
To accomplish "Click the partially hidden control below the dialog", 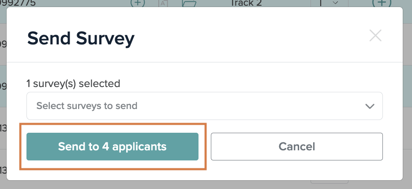I will [x=330, y=182].
